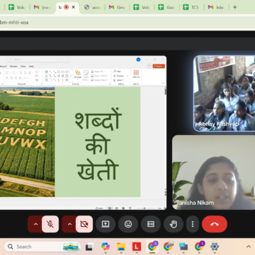Unmute the microphone in the call
The height and width of the screenshot is (255, 255).
click(50, 224)
